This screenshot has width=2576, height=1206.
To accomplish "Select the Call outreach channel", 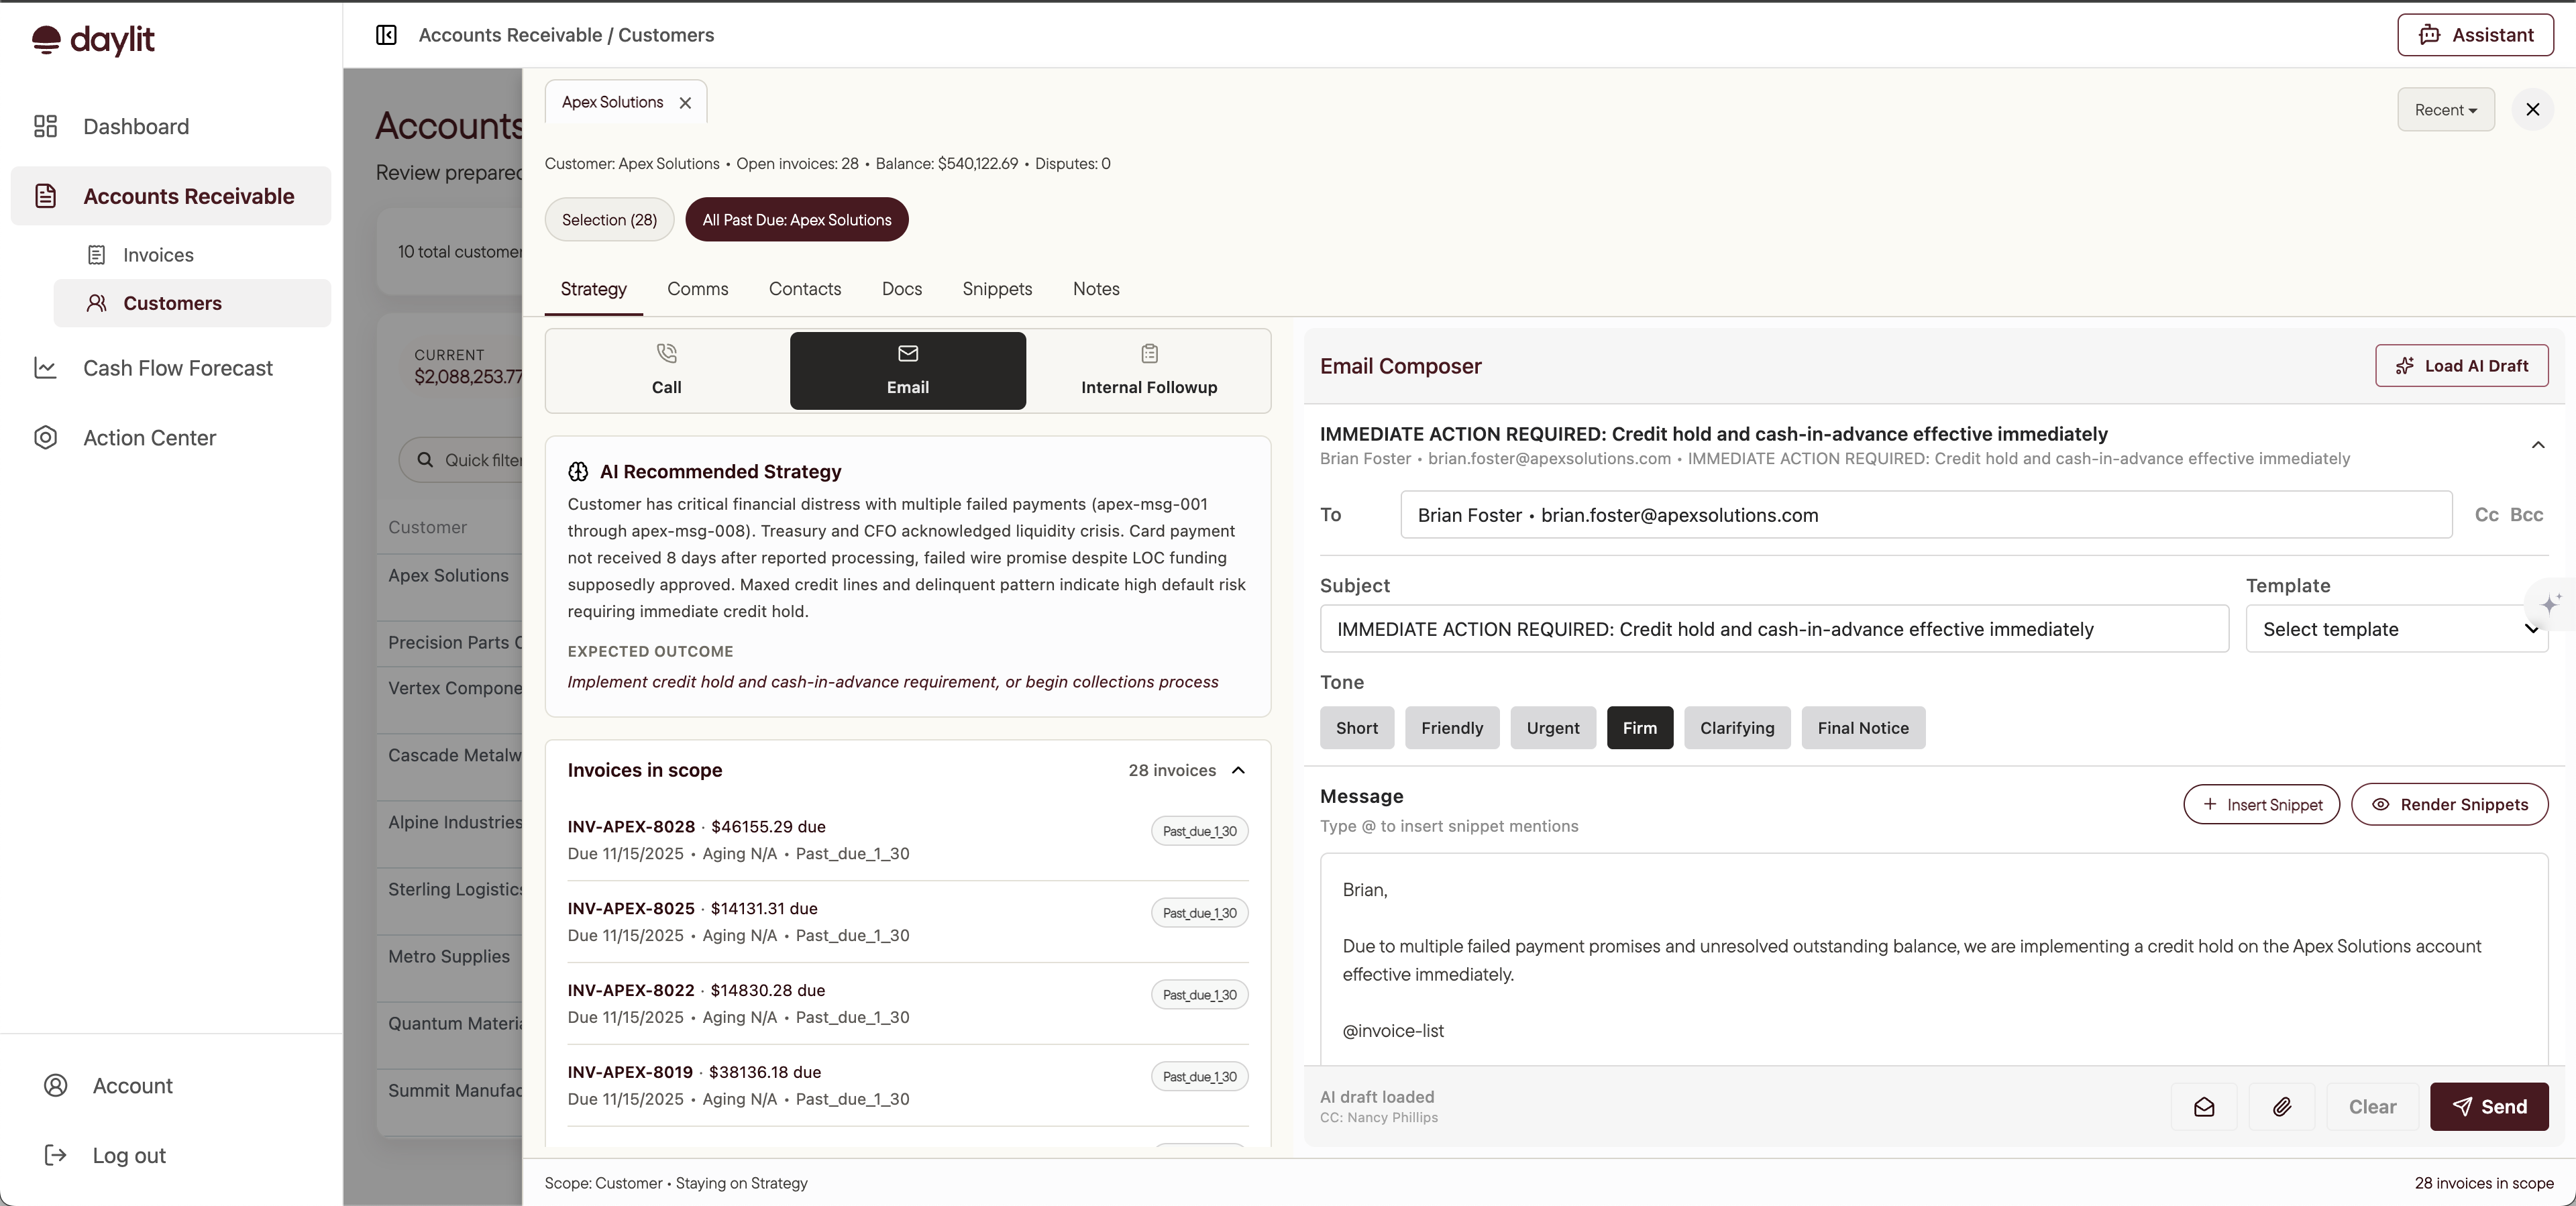I will tap(666, 370).
